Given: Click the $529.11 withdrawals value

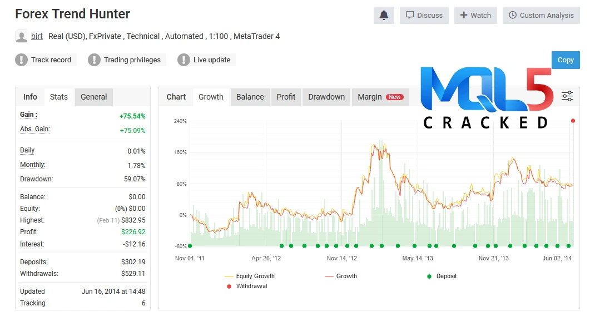Looking at the screenshot, I should tap(133, 274).
